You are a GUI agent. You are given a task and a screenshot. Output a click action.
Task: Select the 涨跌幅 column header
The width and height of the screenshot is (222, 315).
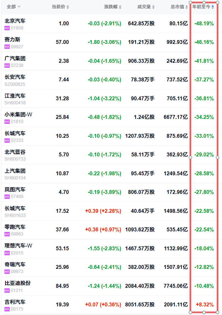tap(111, 7)
